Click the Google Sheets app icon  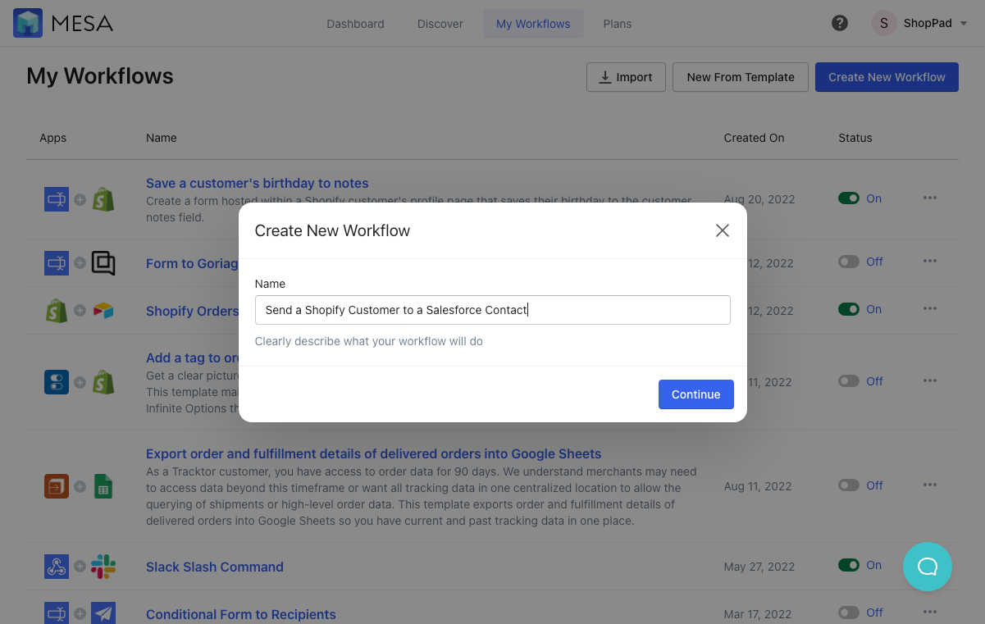[x=103, y=486]
